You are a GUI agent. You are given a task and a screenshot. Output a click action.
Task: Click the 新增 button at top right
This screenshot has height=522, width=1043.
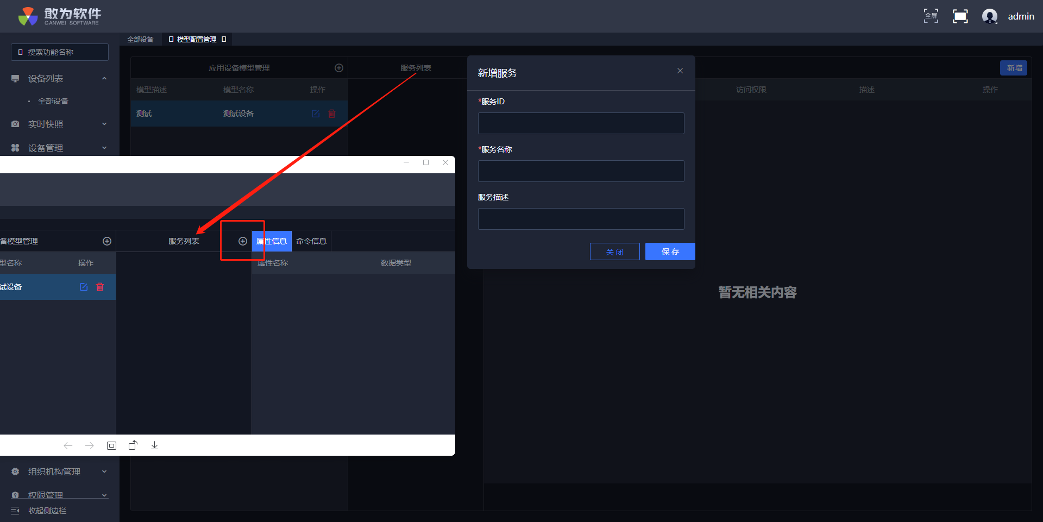(x=1014, y=68)
